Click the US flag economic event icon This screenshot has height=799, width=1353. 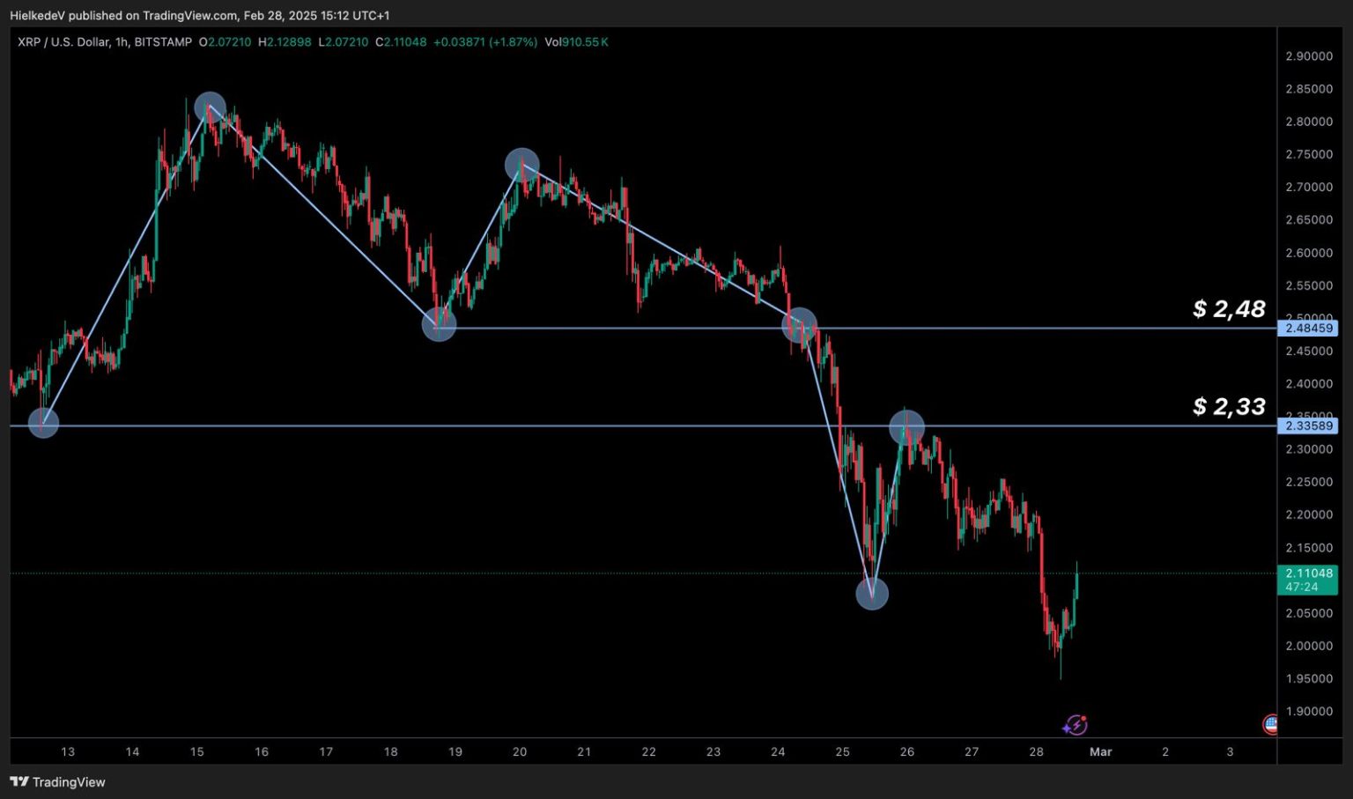(1270, 724)
